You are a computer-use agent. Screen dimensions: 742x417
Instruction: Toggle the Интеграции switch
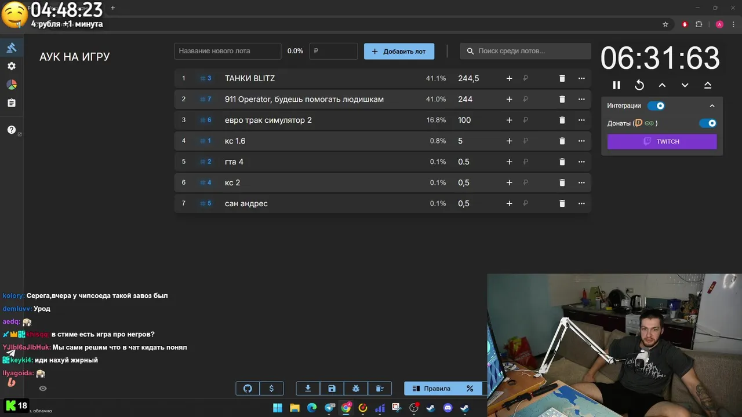[x=656, y=106]
